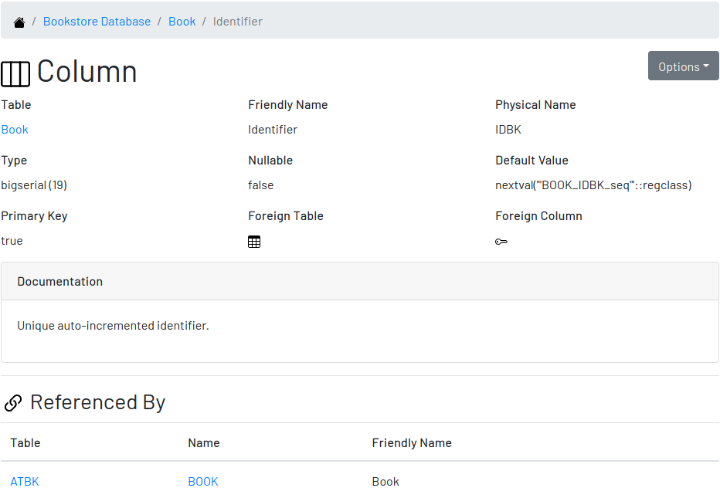
Task: Click the Column grid icon beside heading
Action: [x=15, y=74]
